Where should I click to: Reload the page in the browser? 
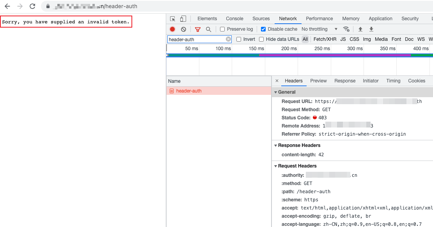tap(32, 6)
